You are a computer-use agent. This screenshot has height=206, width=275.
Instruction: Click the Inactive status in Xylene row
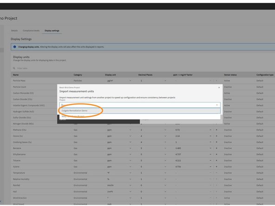tap(228, 167)
